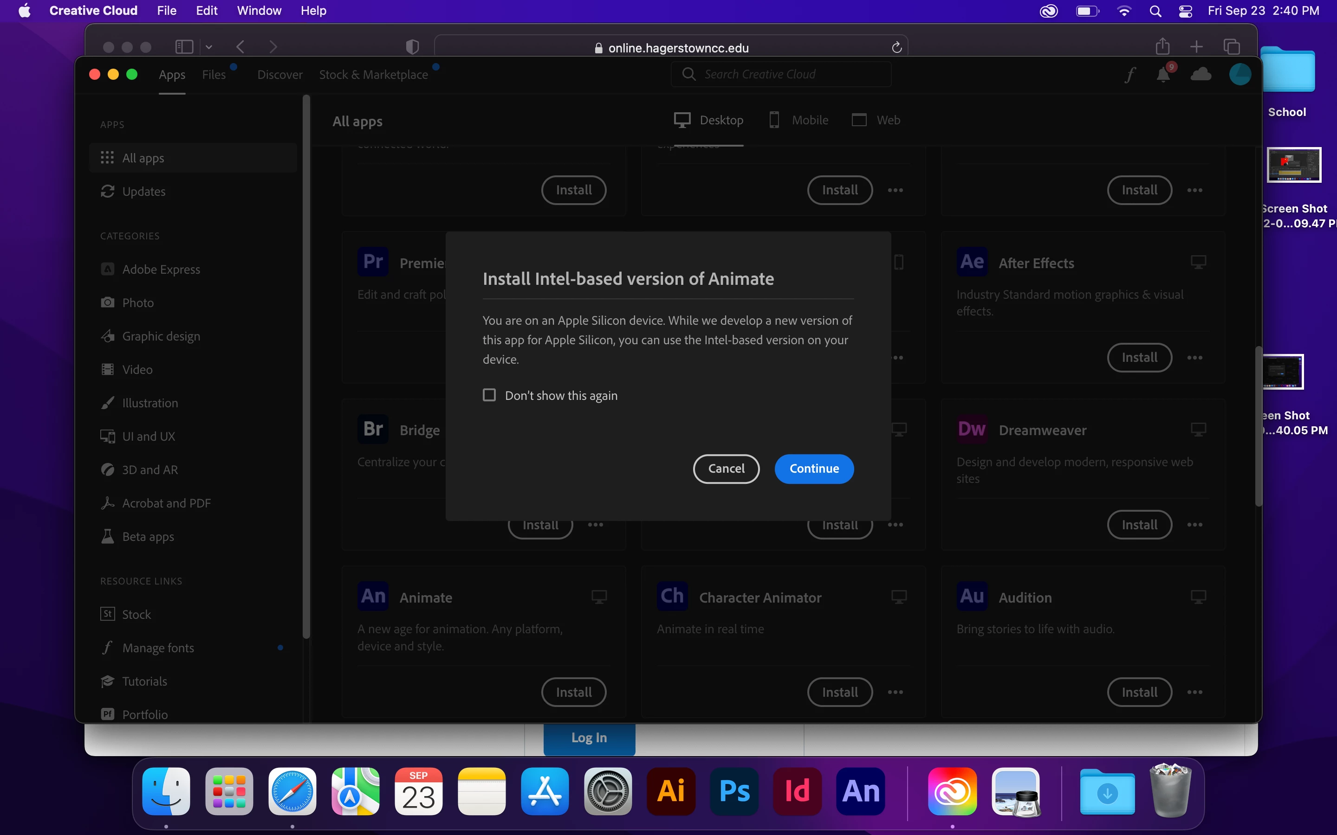Check Don't show this again
Viewport: 1337px width, 835px height.
tap(489, 395)
